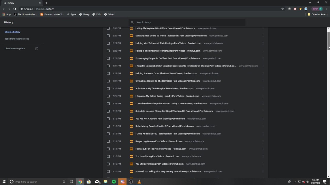Open more actions menu for You Love Strong entry
Viewport: 330px width, 185px height.
(x=263, y=156)
